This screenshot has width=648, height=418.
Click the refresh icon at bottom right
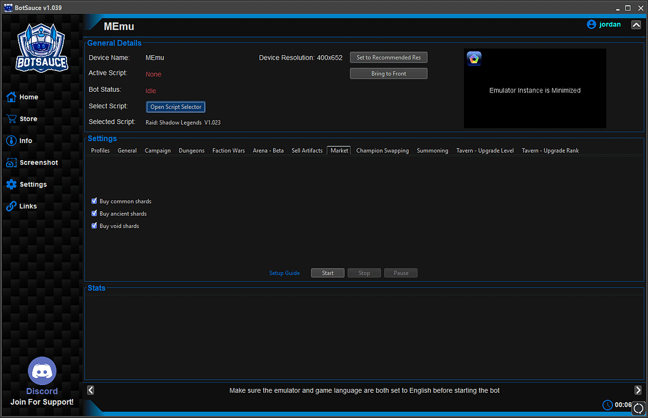coord(638,408)
